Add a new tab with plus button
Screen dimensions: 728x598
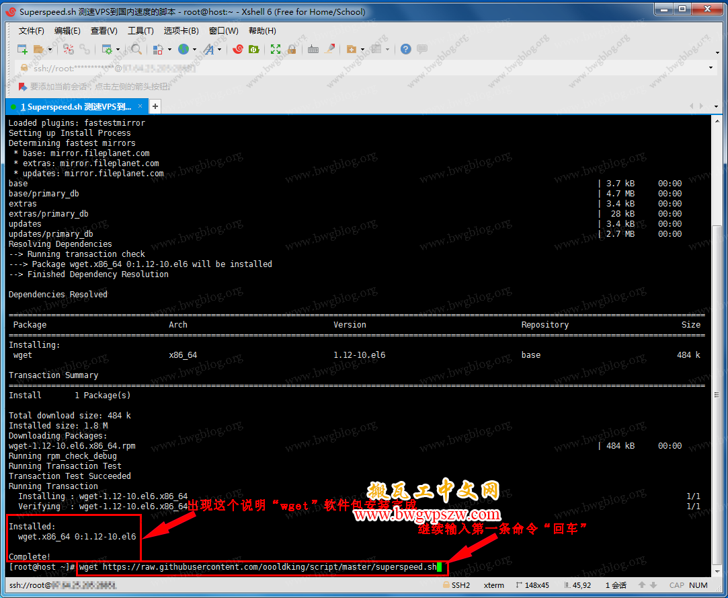click(x=155, y=107)
